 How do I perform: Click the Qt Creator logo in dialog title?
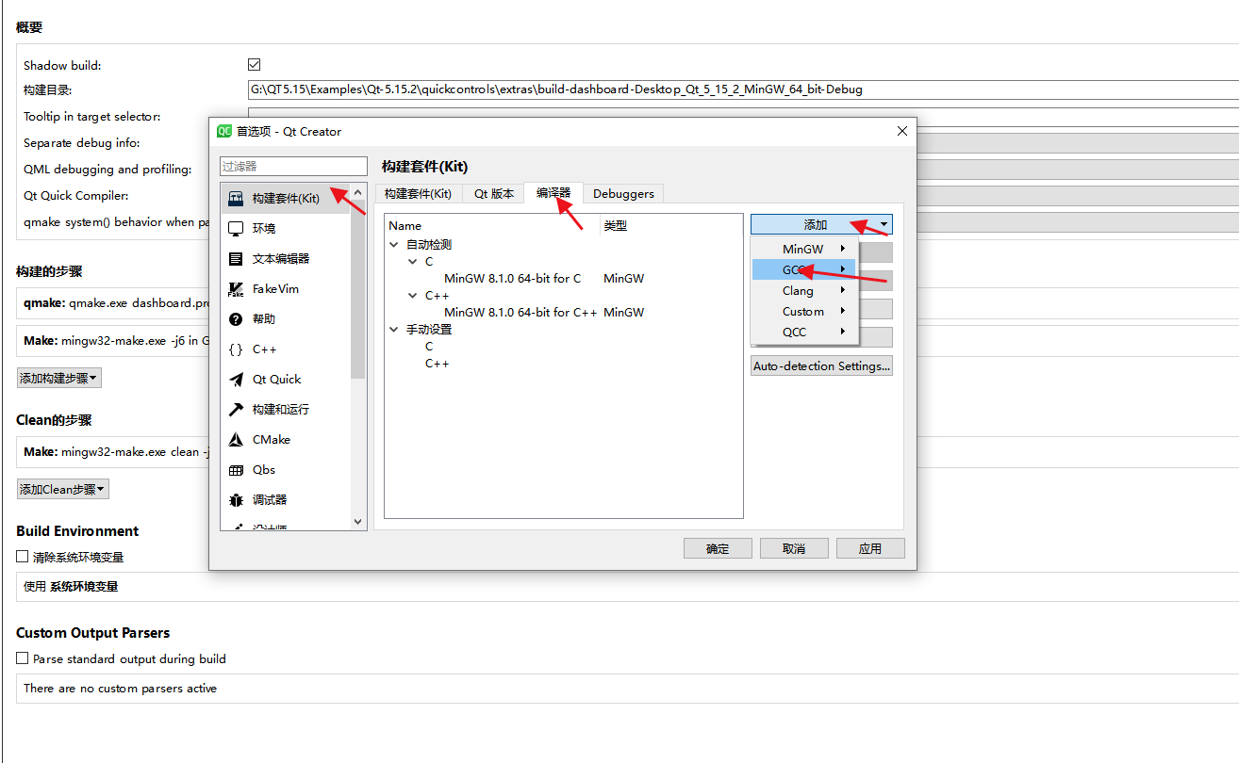pos(224,131)
